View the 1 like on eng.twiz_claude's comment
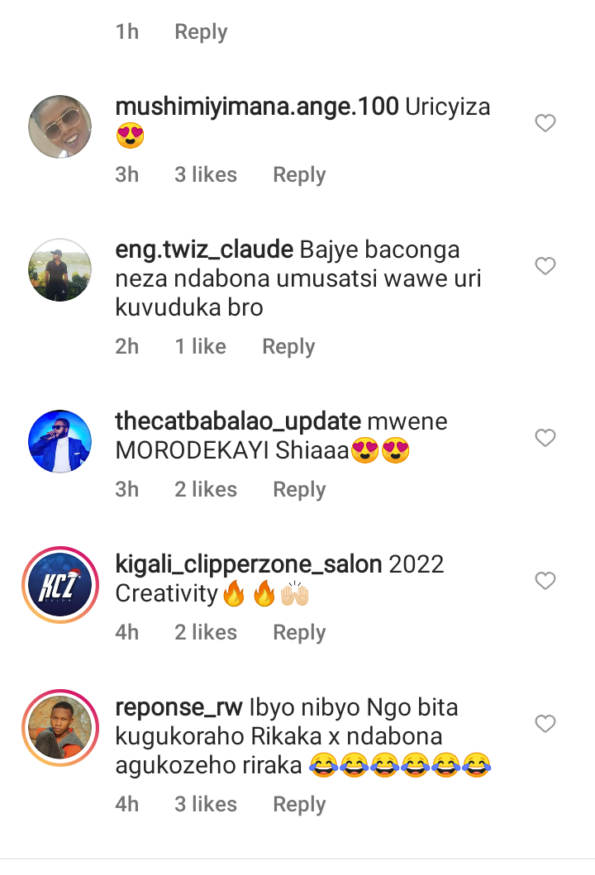Screen dimensions: 595x875 pos(200,347)
